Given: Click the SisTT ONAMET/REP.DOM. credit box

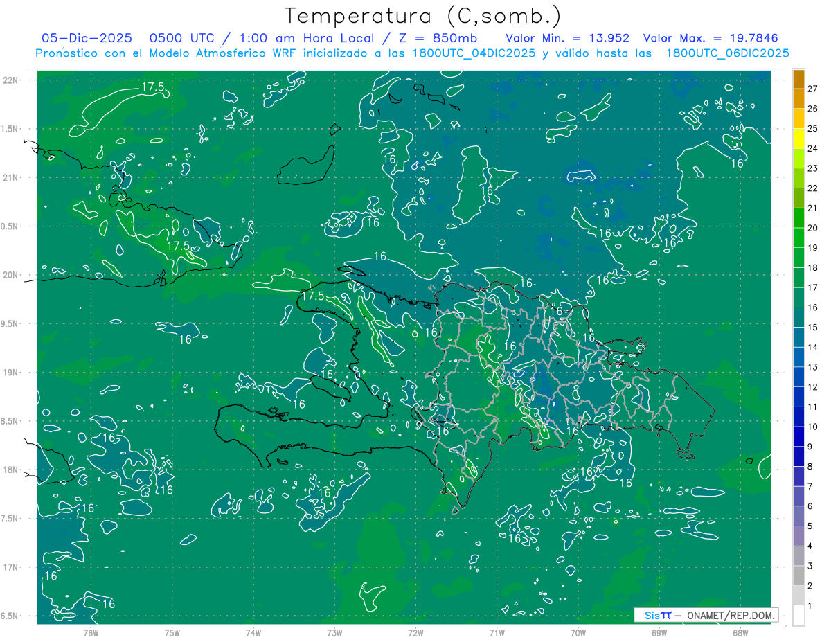Looking at the screenshot, I should click(706, 615).
